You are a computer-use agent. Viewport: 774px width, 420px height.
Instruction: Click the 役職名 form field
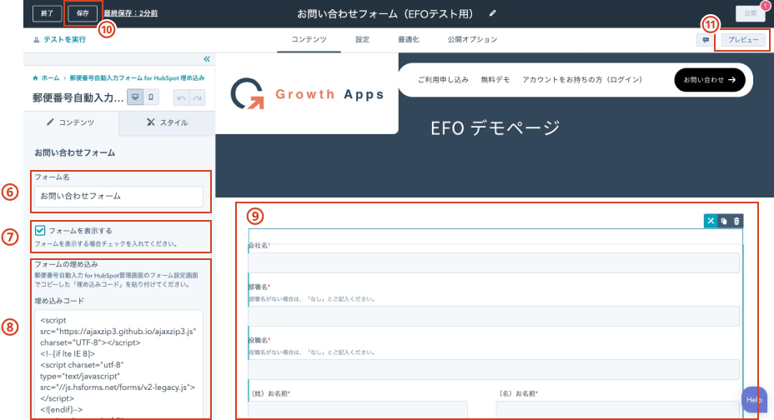(494, 369)
